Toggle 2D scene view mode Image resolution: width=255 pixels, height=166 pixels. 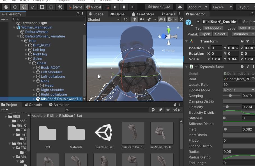click(125, 19)
